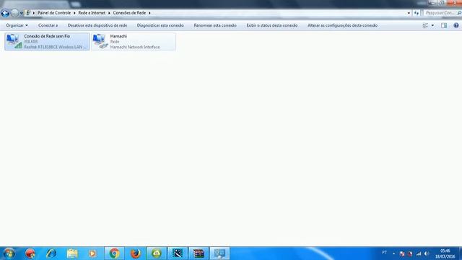Click the red antivirus tray icon

(410, 253)
